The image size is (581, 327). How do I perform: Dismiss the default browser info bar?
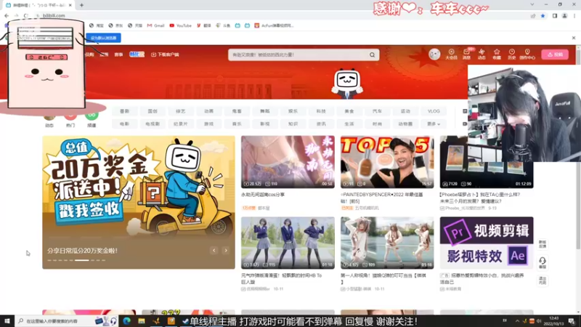[574, 38]
